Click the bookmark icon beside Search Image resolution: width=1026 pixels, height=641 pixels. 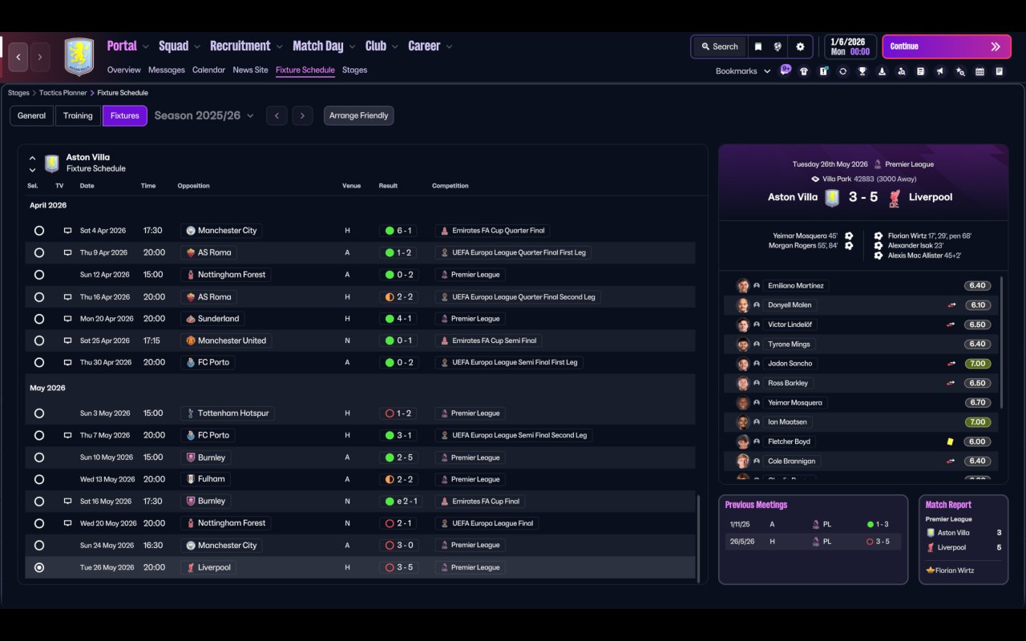(x=758, y=46)
